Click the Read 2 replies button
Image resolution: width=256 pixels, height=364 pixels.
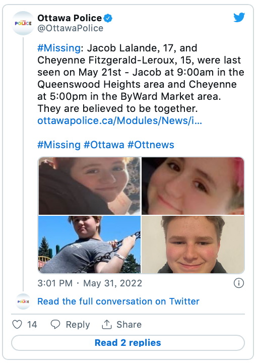pyautogui.click(x=128, y=343)
